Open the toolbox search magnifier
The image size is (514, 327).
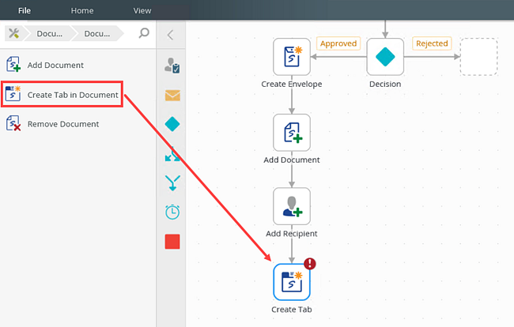pos(144,33)
